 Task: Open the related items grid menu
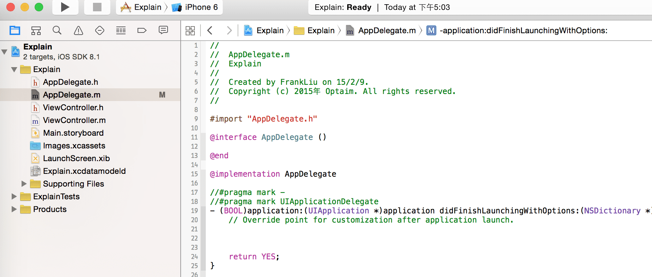tap(190, 31)
